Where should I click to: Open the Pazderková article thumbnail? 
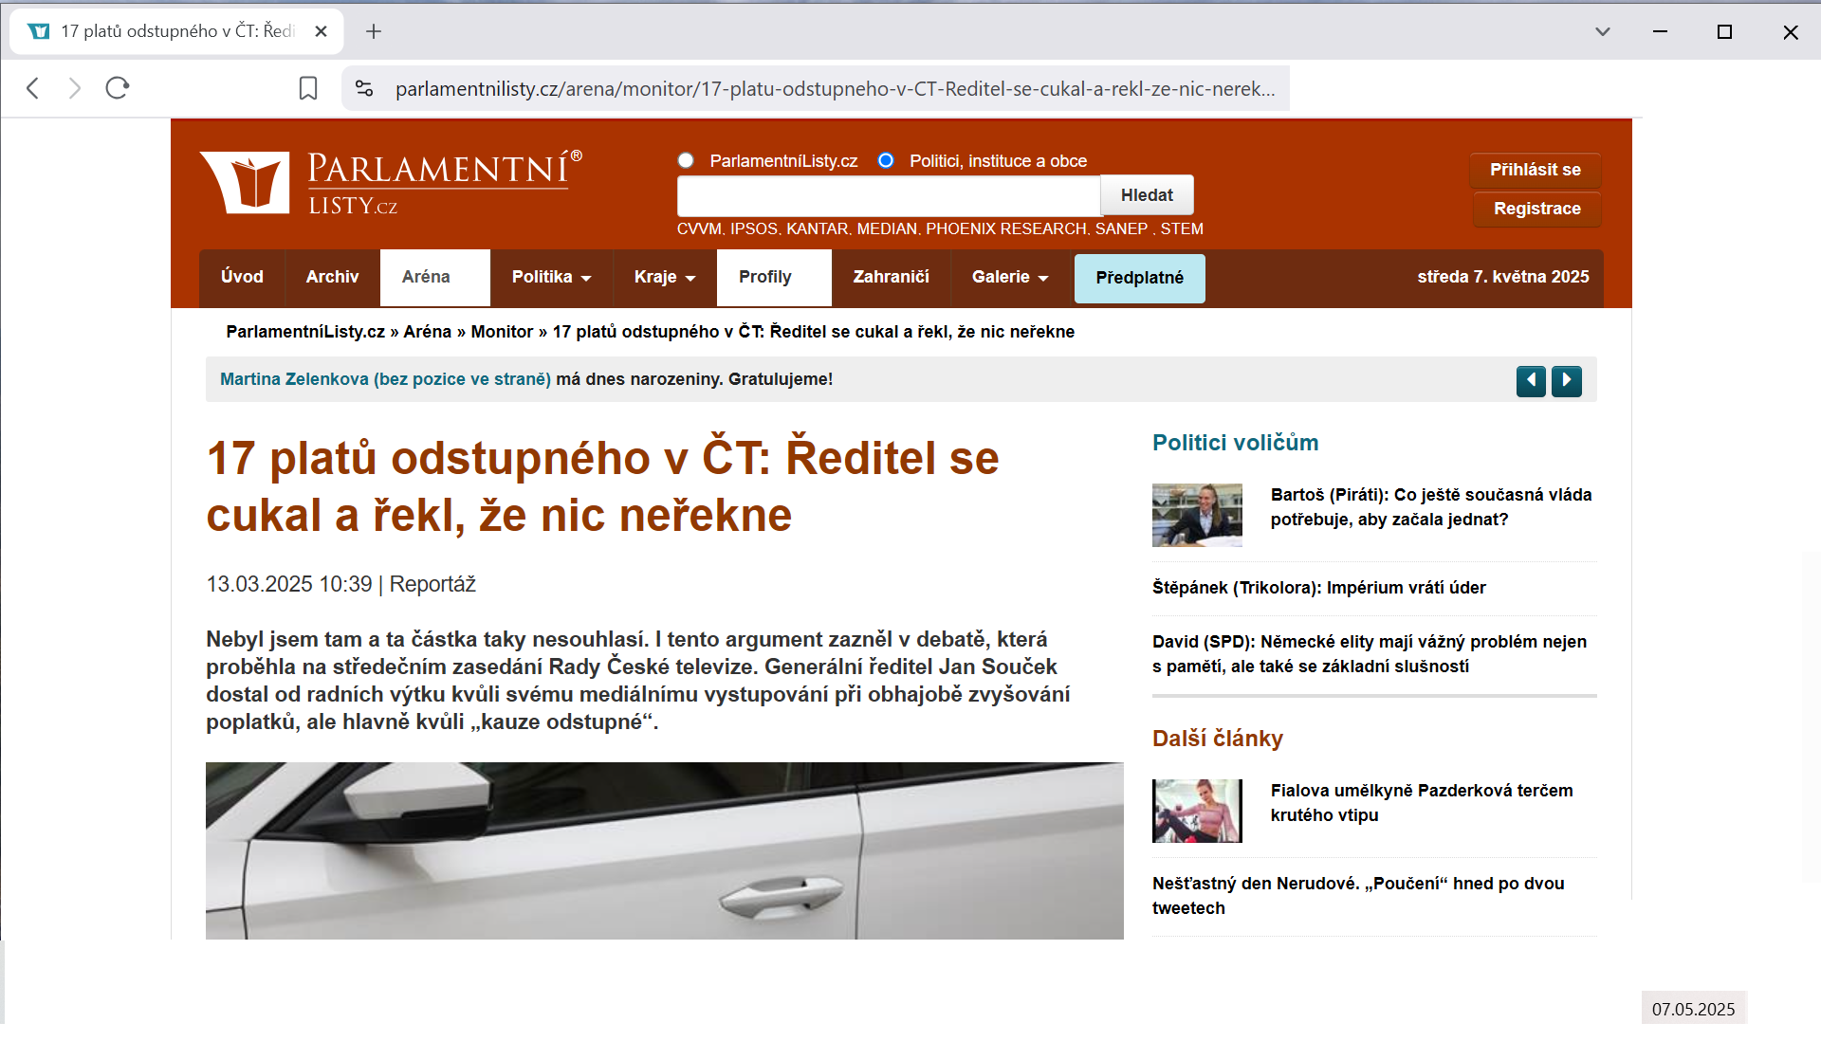[x=1197, y=811]
